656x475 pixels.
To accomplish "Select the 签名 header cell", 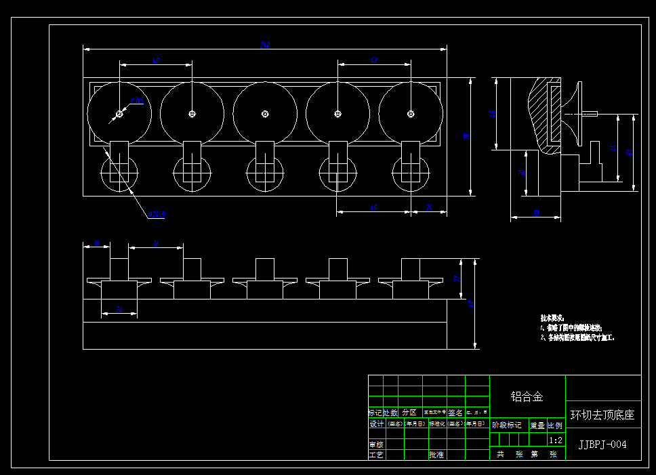I will click(455, 413).
